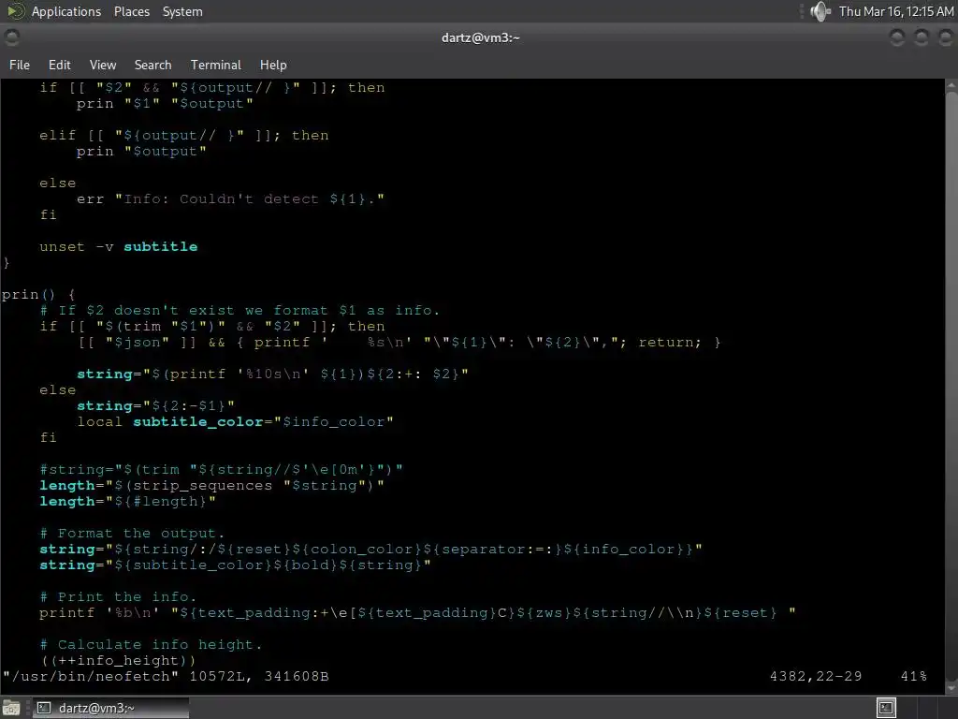Click the scrollbar up arrow
This screenshot has width=958, height=719.
point(951,86)
